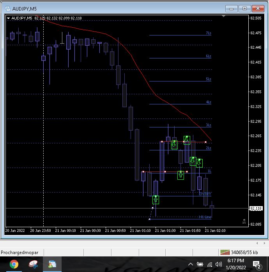Select the 5Ls level line label

click(x=209, y=79)
